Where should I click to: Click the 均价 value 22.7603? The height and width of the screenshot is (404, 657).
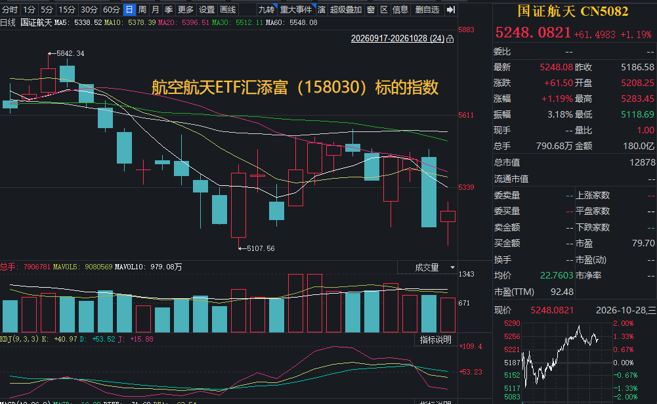(557, 276)
